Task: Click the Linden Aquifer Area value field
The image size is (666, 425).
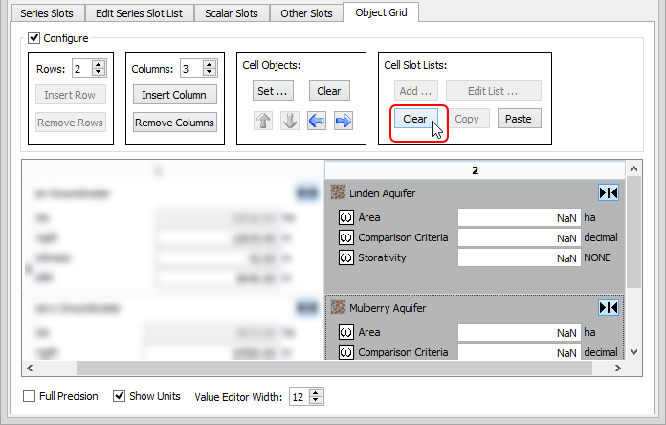Action: [x=518, y=217]
